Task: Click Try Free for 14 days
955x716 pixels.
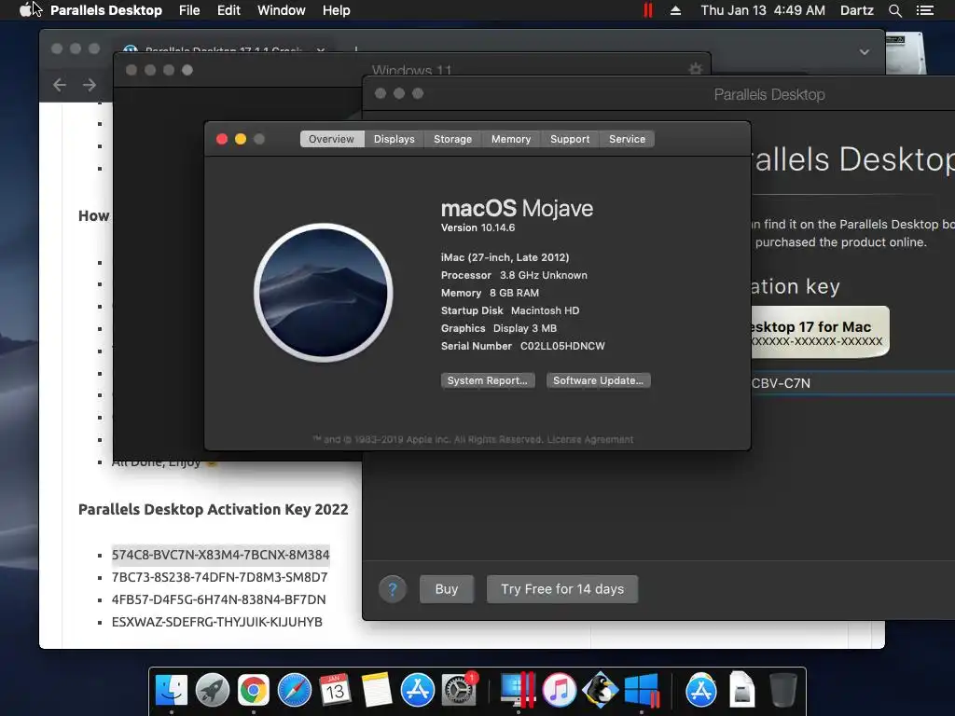Action: point(562,589)
